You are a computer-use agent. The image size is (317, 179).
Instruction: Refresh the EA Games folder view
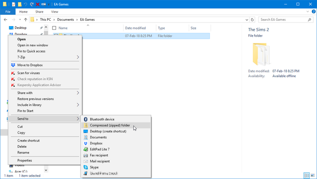pyautogui.click(x=252, y=19)
